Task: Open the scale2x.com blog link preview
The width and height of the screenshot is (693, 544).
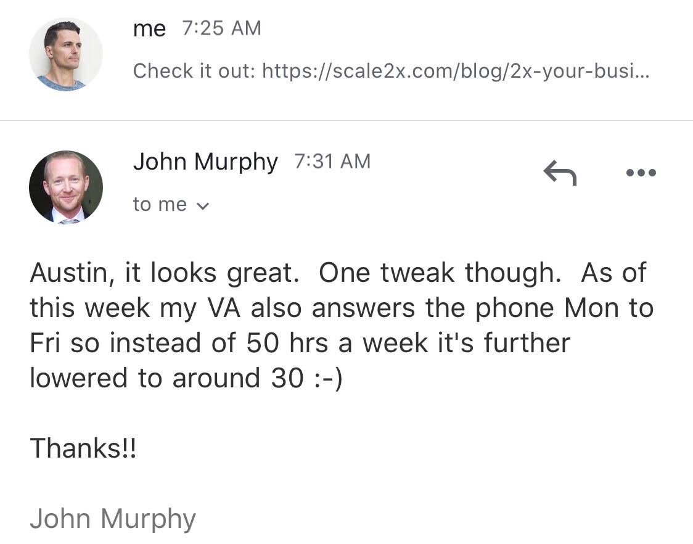Action: point(456,71)
